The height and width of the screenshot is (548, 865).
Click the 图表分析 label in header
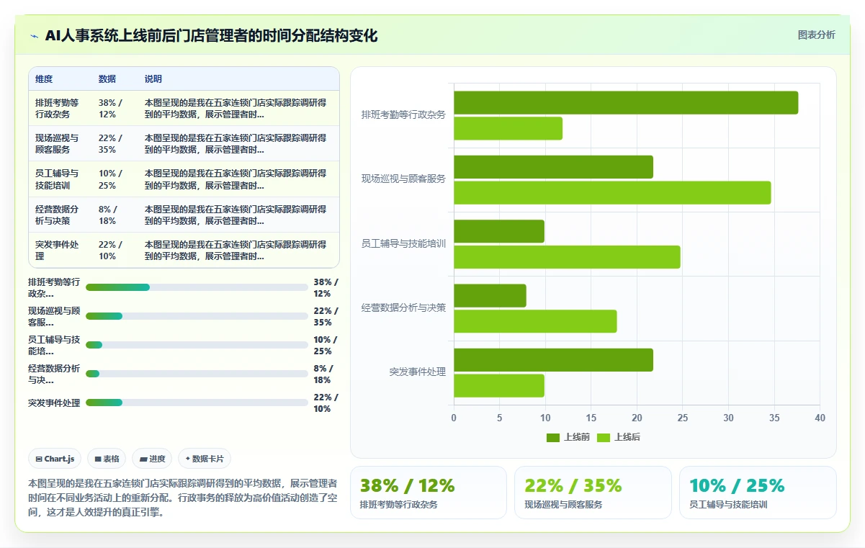(x=816, y=35)
